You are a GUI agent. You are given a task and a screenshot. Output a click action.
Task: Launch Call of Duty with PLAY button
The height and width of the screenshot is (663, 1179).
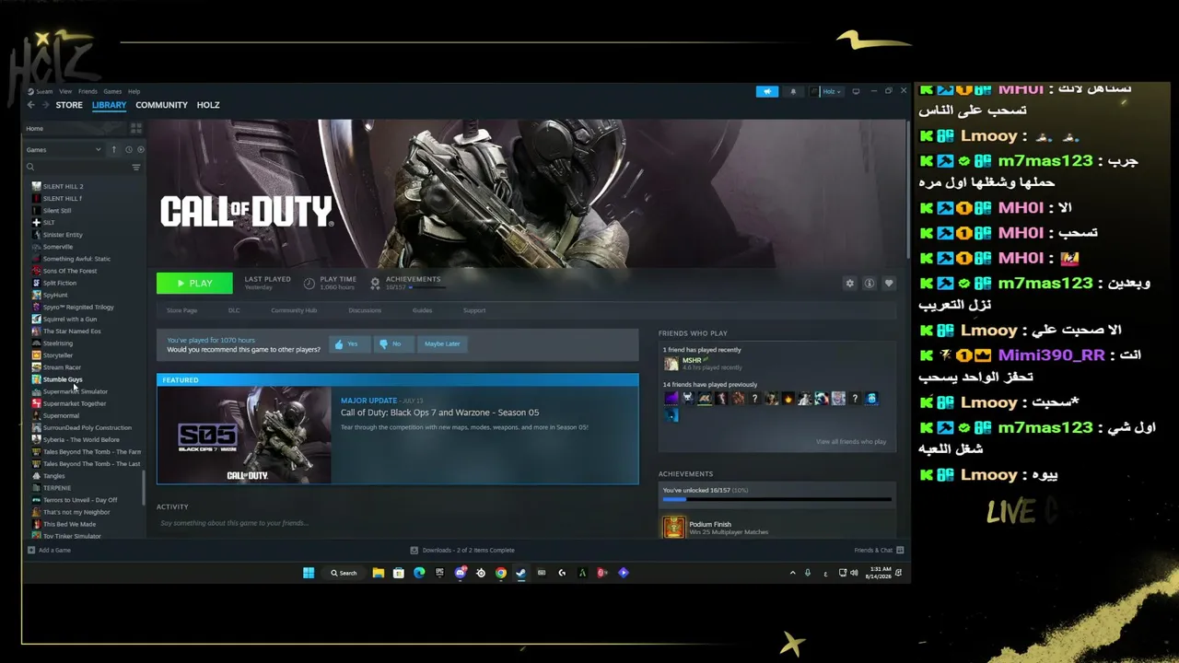pos(194,284)
